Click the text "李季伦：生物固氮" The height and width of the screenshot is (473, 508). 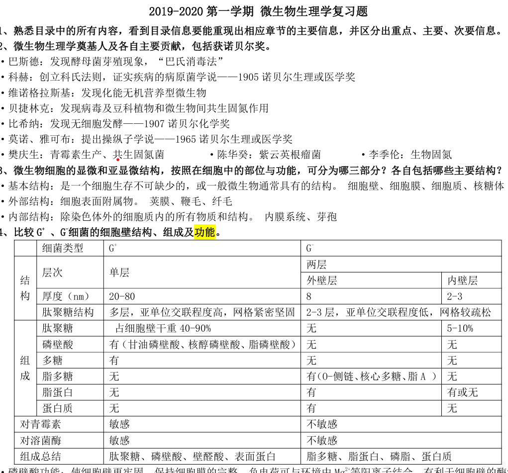click(410, 155)
